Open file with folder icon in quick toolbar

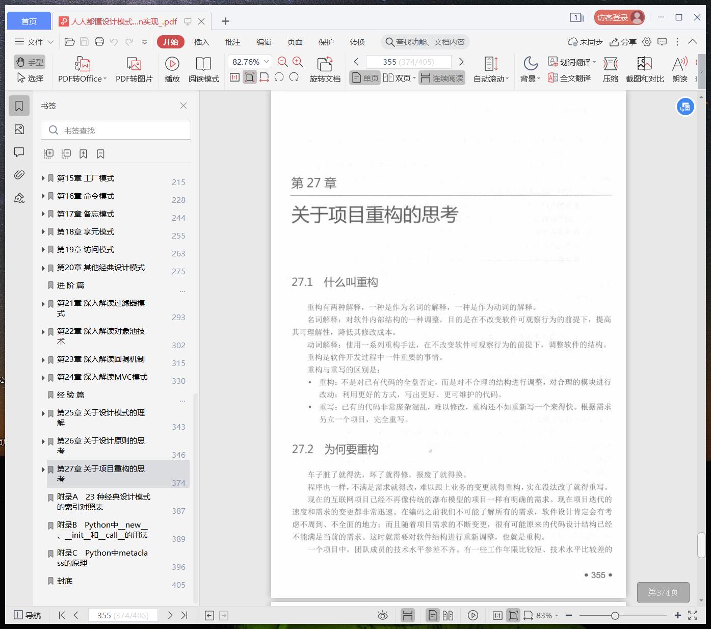point(70,42)
